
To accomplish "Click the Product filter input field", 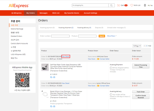I will 87,36.
